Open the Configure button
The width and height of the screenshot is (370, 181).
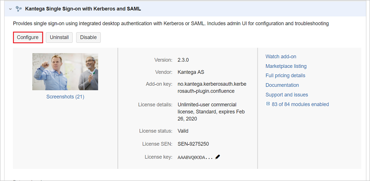(x=28, y=38)
